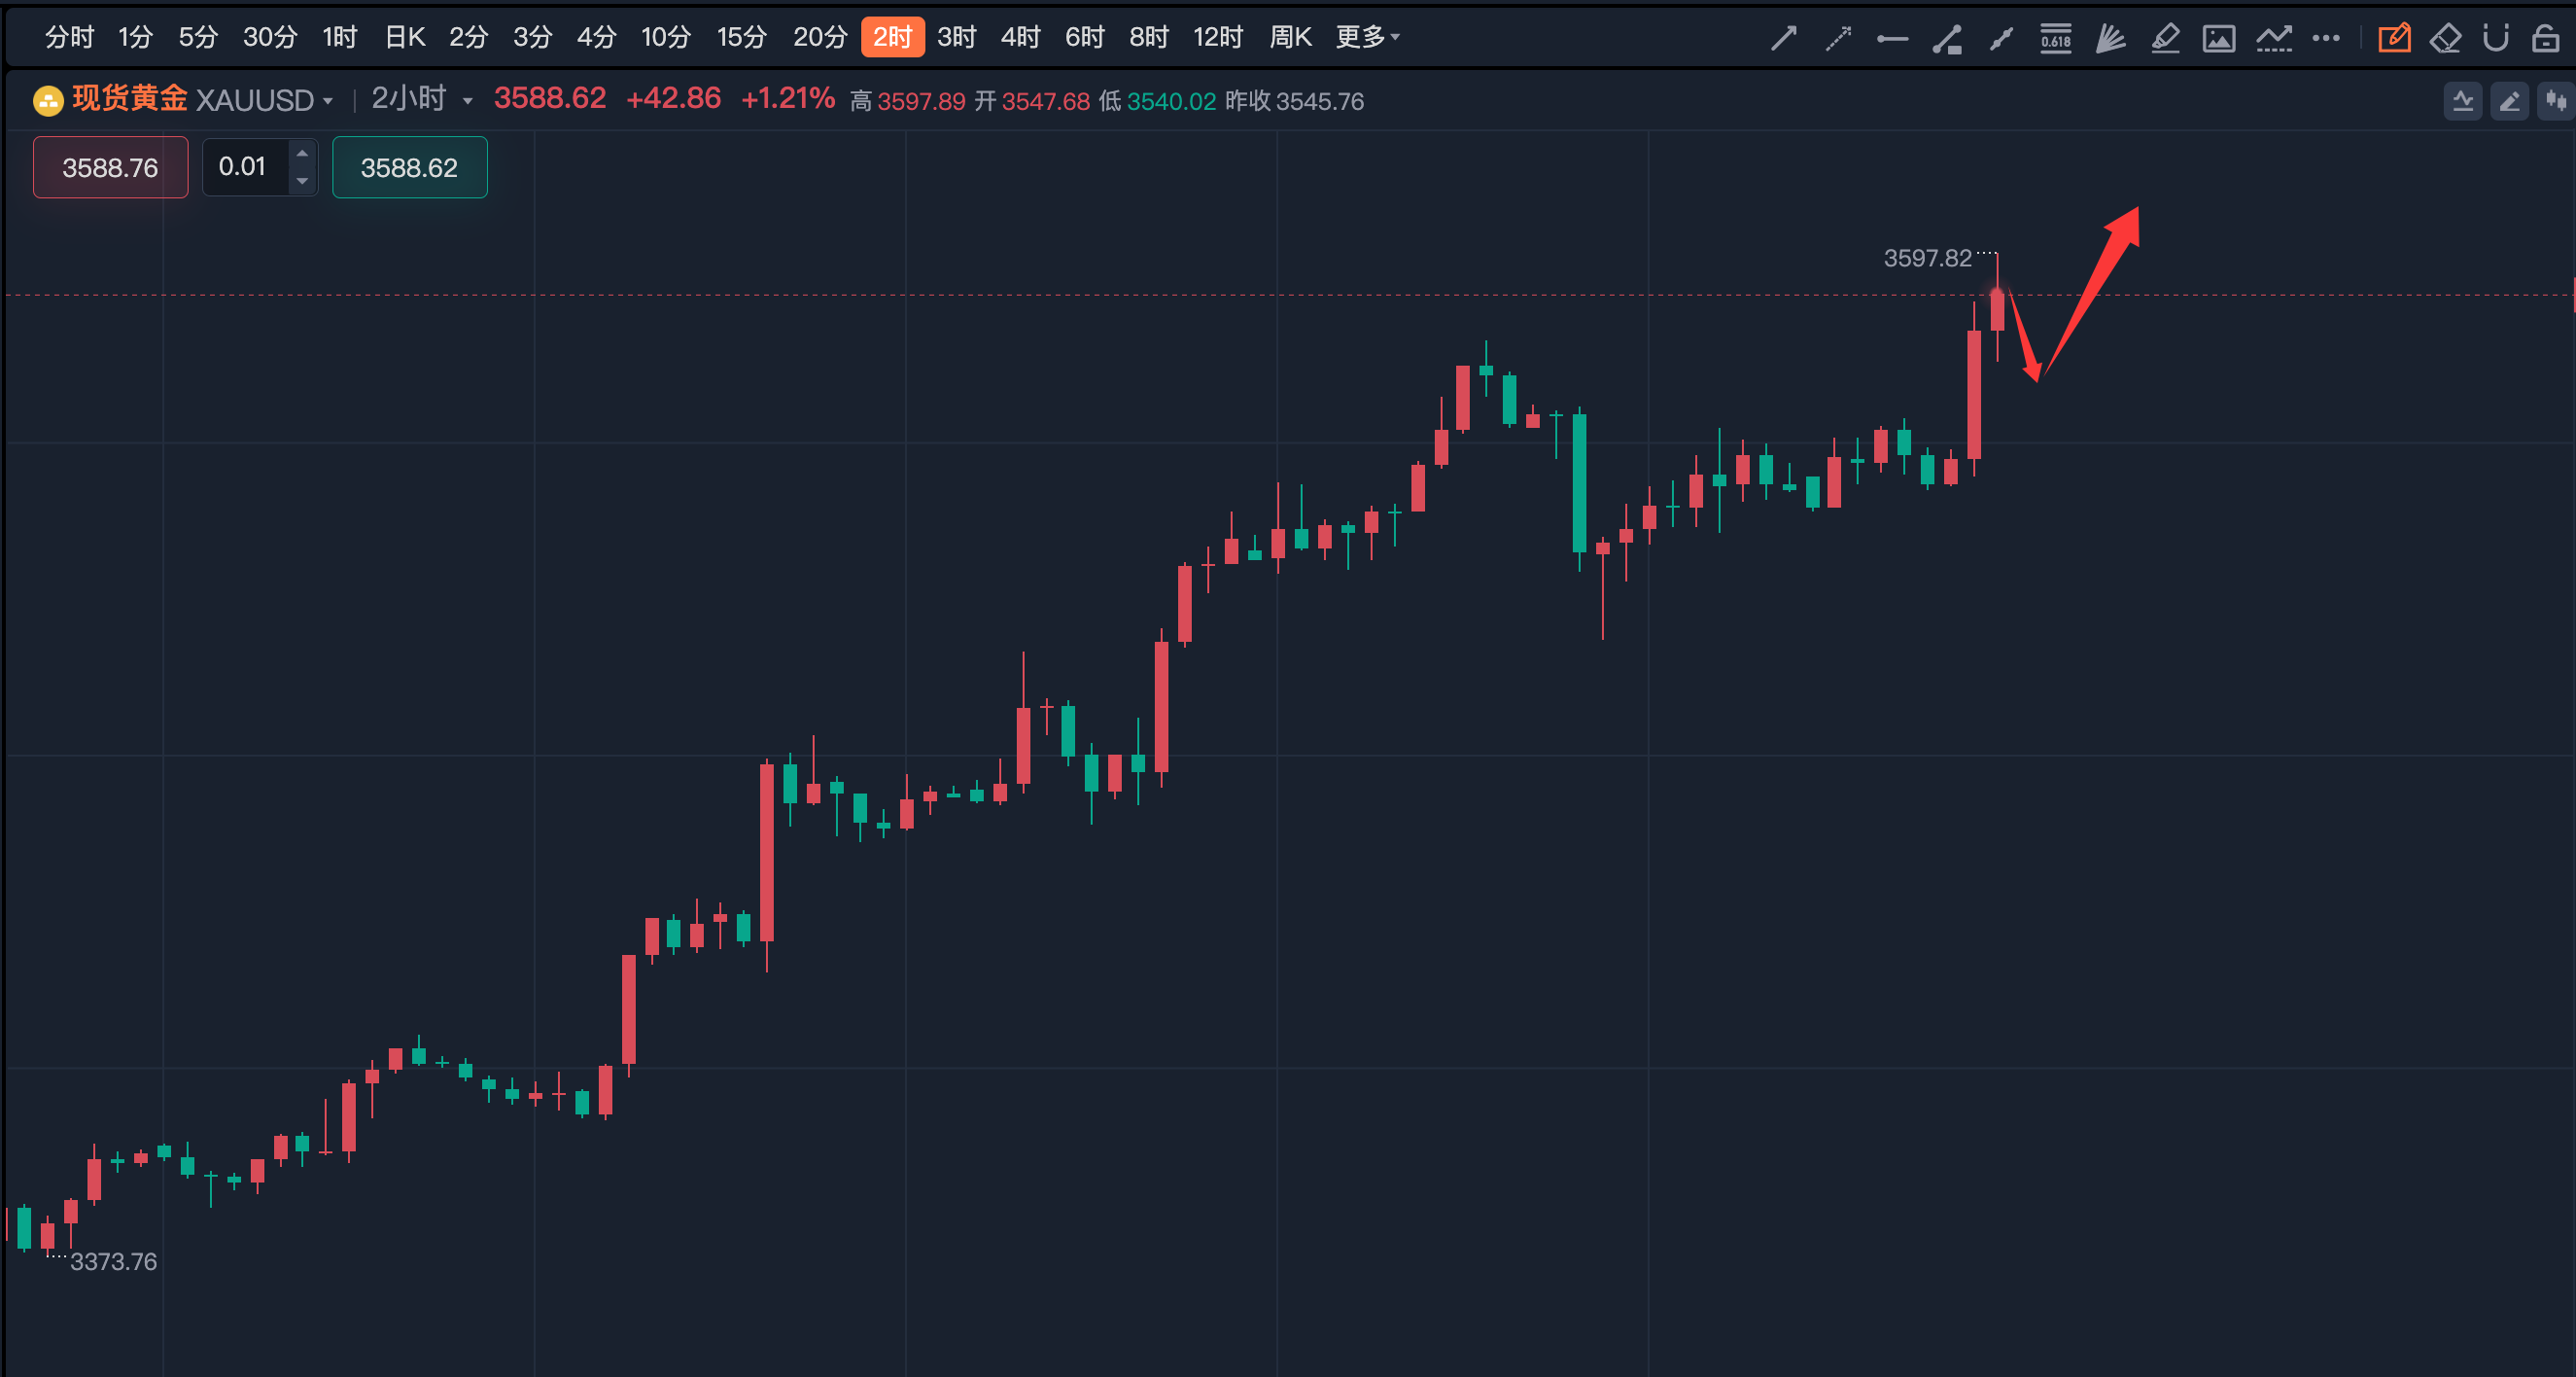Screen dimensions: 2576x1377
Task: Switch to the 5分 timeframe
Action: pyautogui.click(x=198, y=38)
